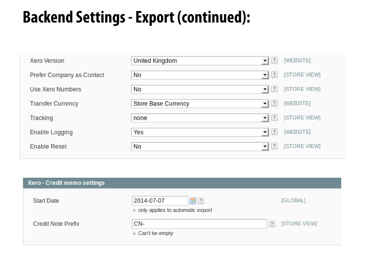This screenshot has height=267, width=378.
Task: Open the Start Date calendar picker
Action: tap(193, 201)
